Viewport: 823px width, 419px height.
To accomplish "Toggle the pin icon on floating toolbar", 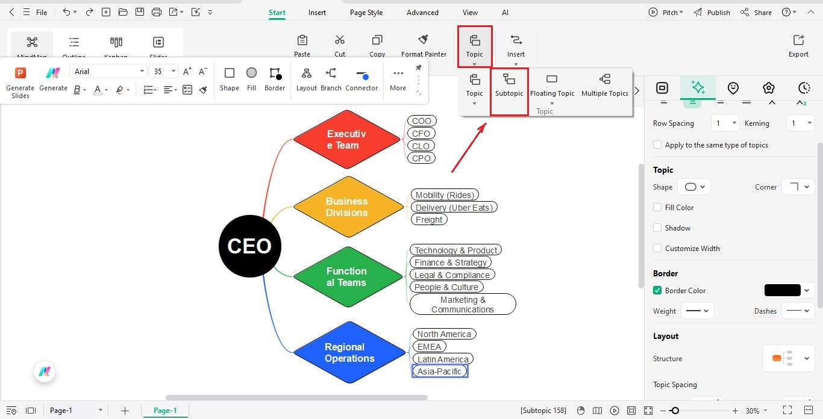I will click(x=418, y=68).
